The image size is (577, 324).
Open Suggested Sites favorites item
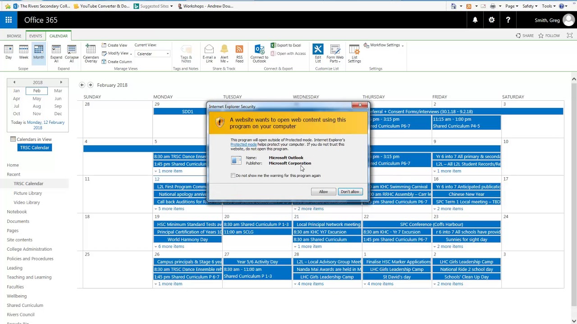[153, 6]
